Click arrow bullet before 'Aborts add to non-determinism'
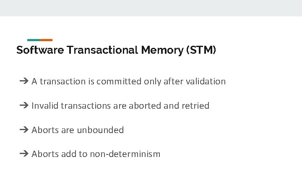The image size is (302, 170). [24, 154]
